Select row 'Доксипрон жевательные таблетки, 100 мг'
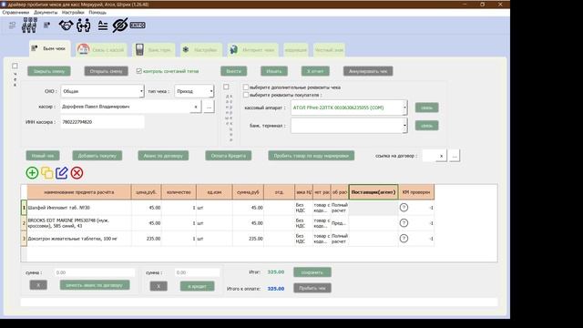Image resolution: width=583 pixels, height=328 pixels. tap(227, 239)
